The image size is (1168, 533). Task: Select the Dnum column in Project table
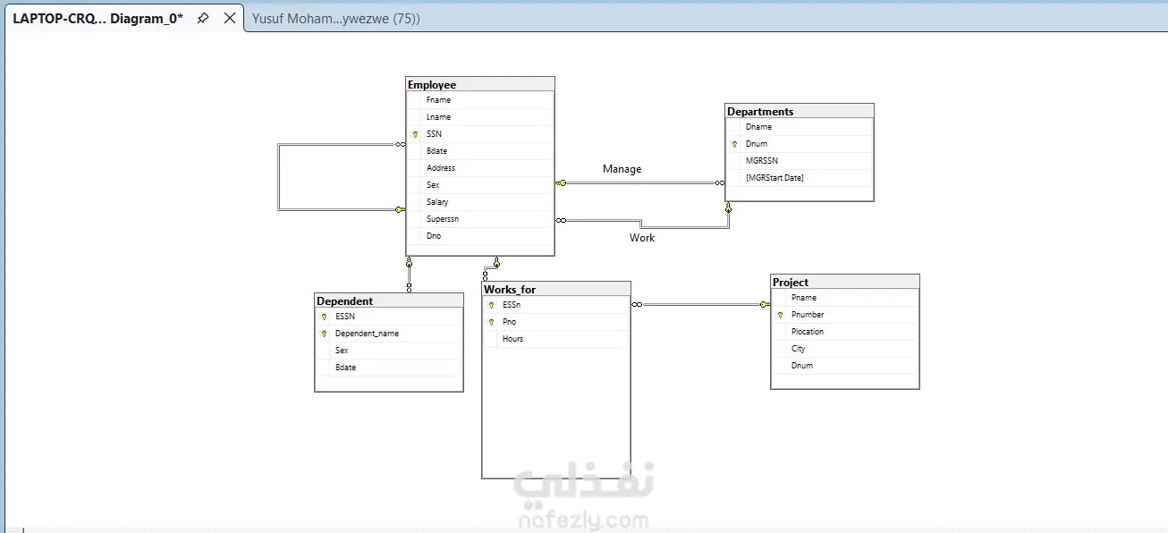pos(845,366)
